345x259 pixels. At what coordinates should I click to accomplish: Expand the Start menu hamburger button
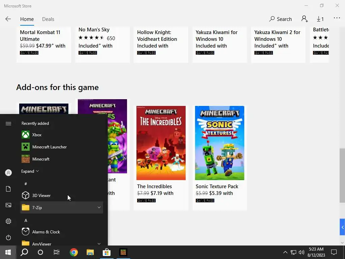coord(8,123)
